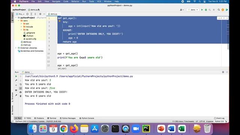Hide the Project panel with minus icon
240x135 pixels.
tap(44, 14)
